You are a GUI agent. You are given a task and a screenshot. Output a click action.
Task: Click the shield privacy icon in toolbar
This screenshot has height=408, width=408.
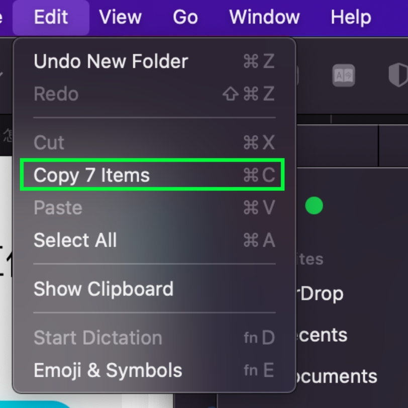tap(398, 75)
